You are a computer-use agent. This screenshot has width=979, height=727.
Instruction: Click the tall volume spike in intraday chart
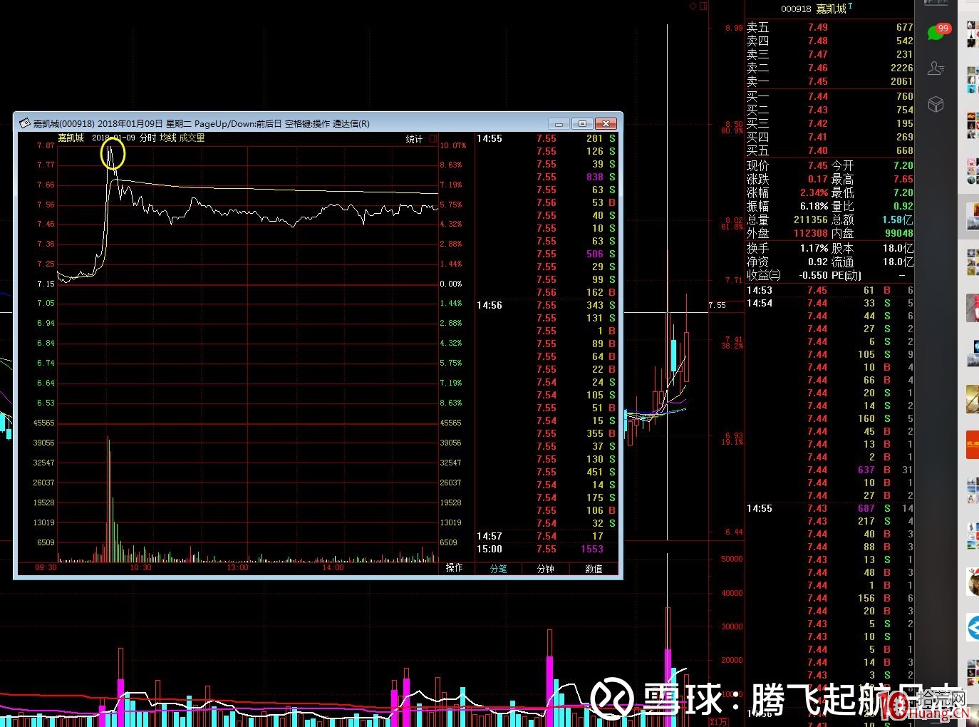[109, 499]
